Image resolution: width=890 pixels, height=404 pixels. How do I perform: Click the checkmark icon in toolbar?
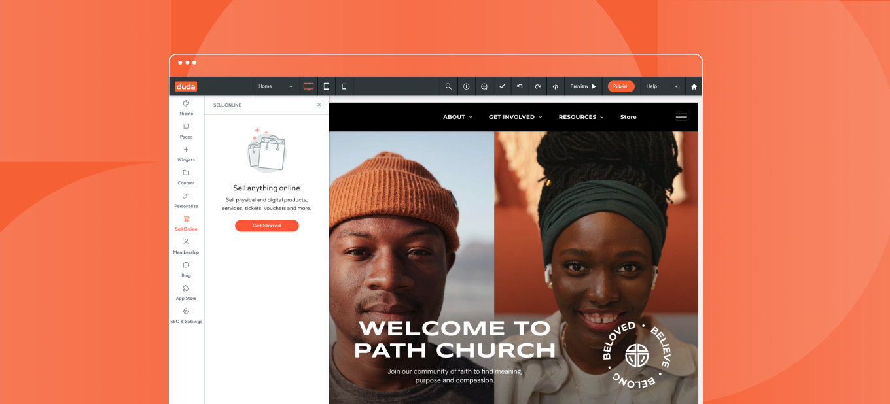point(502,86)
